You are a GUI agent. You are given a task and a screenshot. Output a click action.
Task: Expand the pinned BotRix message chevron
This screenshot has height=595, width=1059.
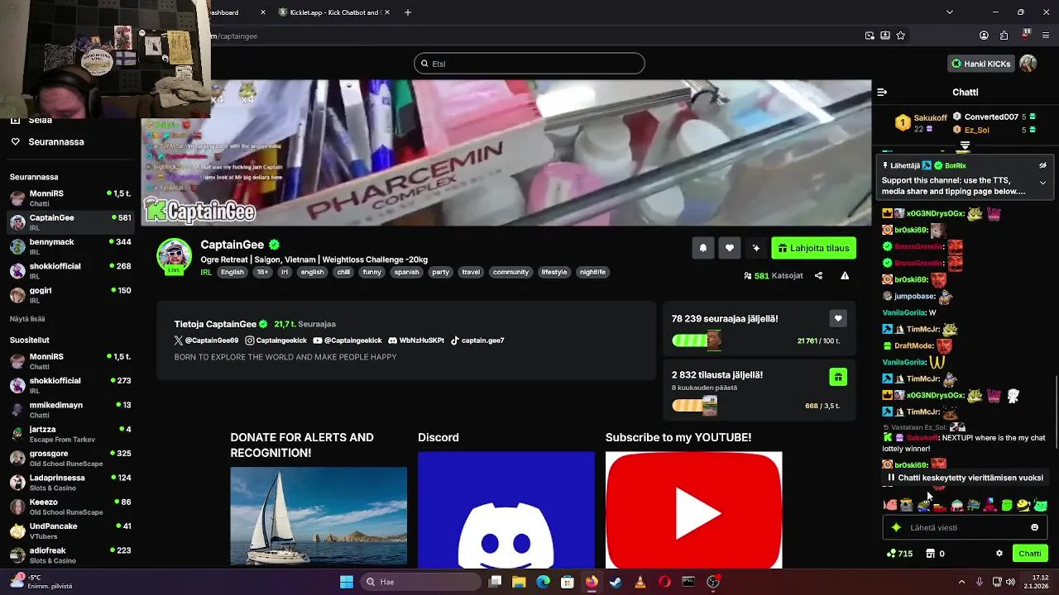click(x=1042, y=183)
